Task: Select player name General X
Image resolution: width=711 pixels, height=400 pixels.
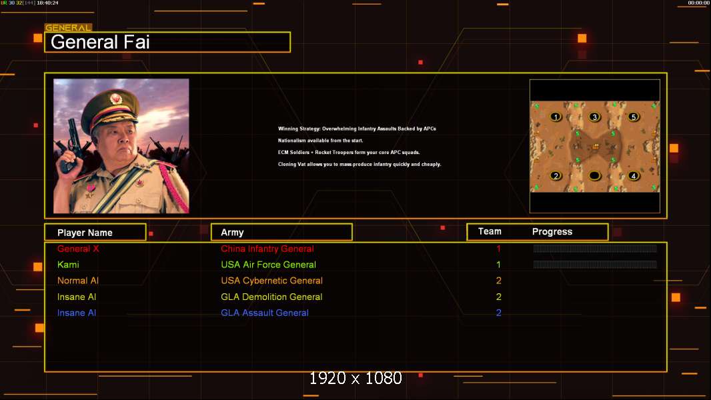Action: pos(78,249)
